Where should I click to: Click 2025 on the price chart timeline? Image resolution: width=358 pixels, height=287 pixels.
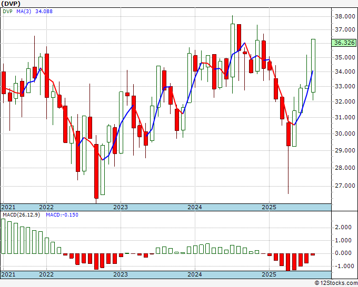[x=269, y=207]
